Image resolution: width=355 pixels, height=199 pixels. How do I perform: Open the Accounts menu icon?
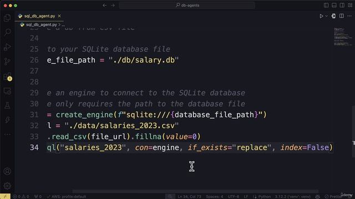point(7,171)
